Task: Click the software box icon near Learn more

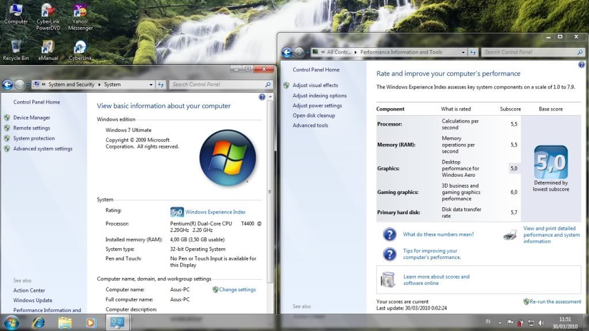Action: click(388, 280)
